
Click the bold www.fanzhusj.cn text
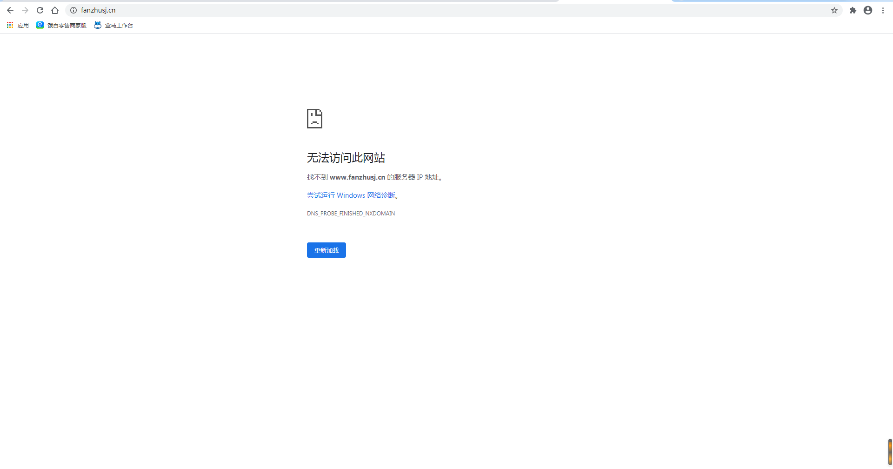(x=357, y=177)
